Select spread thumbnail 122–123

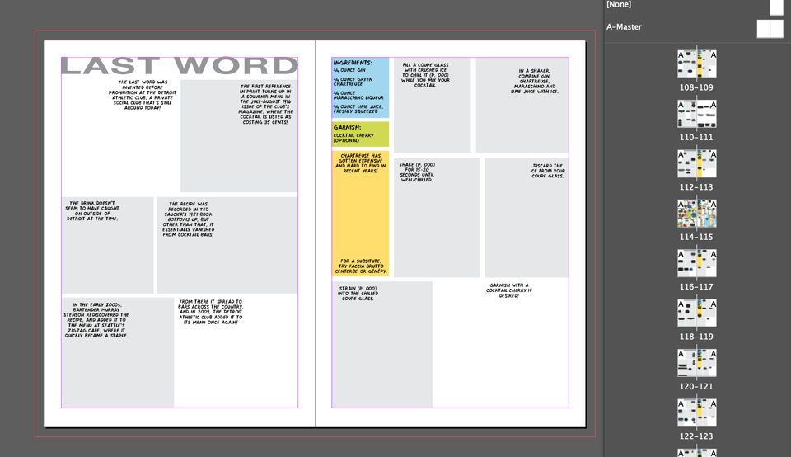pyautogui.click(x=697, y=412)
